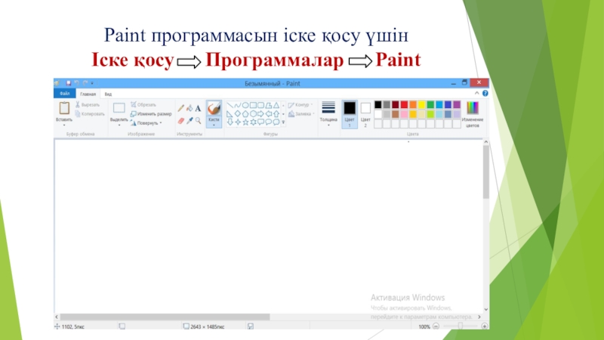The image size is (604, 340).
Task: Select Цвет 1 (Color 1) box
Action: click(x=349, y=112)
